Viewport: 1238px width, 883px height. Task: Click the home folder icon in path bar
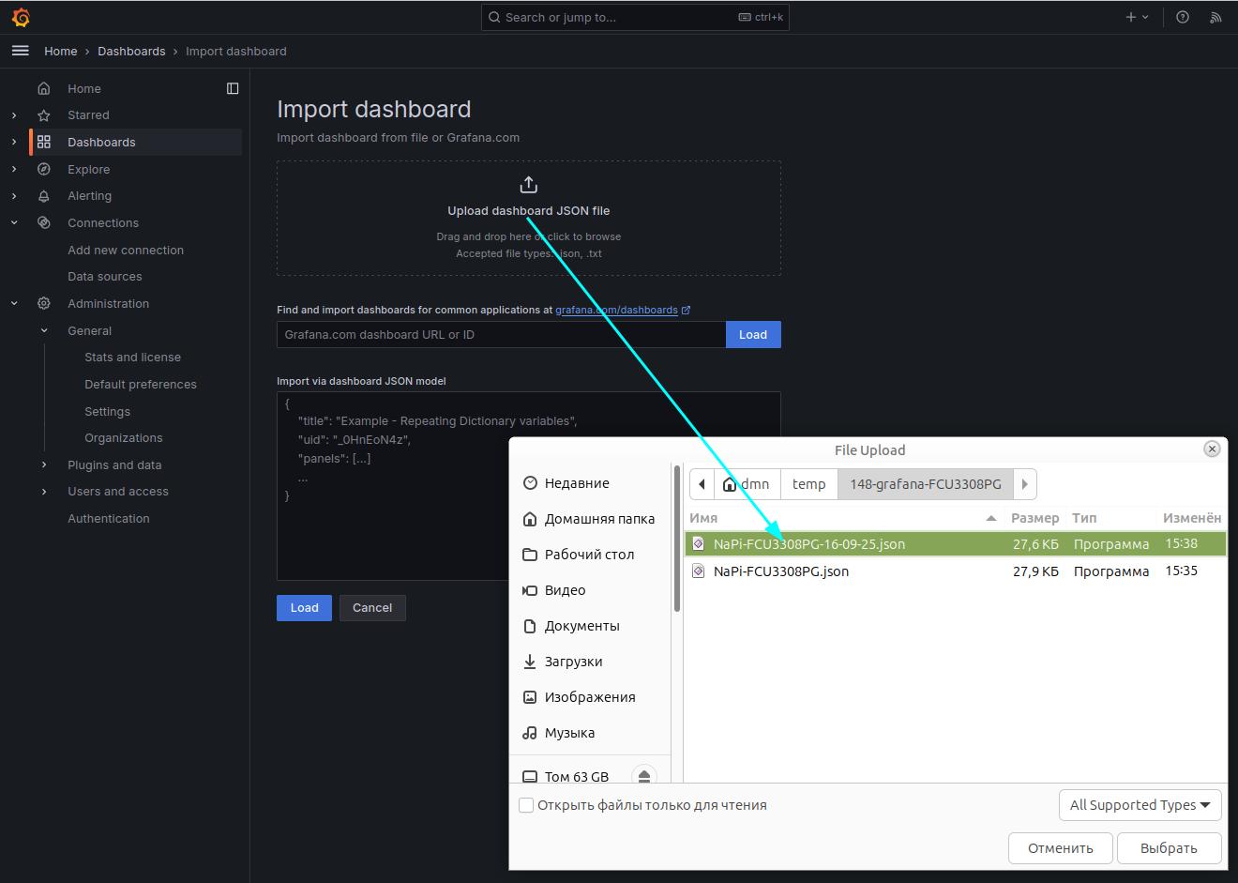730,484
